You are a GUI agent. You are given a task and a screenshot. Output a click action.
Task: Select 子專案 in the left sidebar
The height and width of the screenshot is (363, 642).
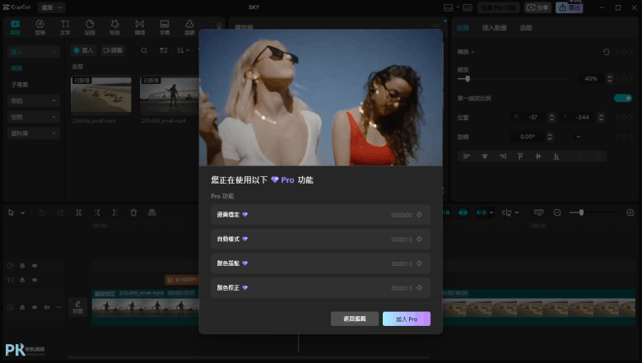(20, 85)
